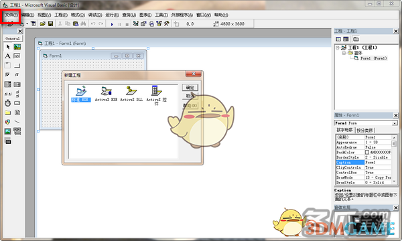Choose the ActiveX EXE project icon
402x241 pixels.
[106, 94]
